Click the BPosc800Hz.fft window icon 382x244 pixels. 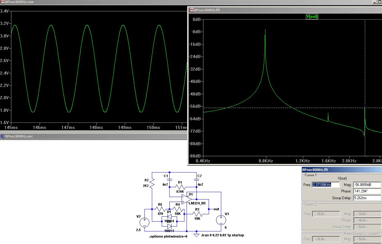point(192,10)
